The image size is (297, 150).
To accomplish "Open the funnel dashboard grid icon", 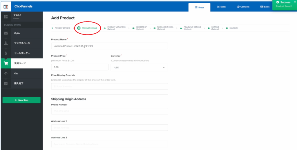I will 6,17.
